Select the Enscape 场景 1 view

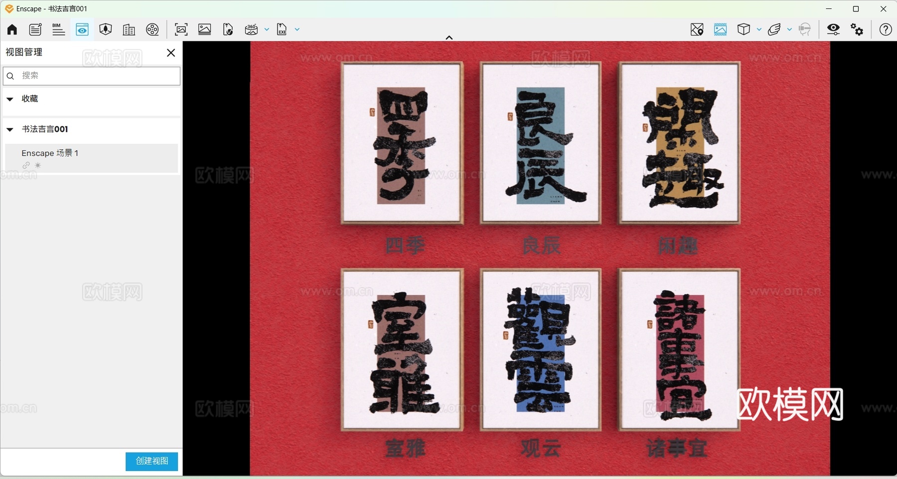(92, 158)
